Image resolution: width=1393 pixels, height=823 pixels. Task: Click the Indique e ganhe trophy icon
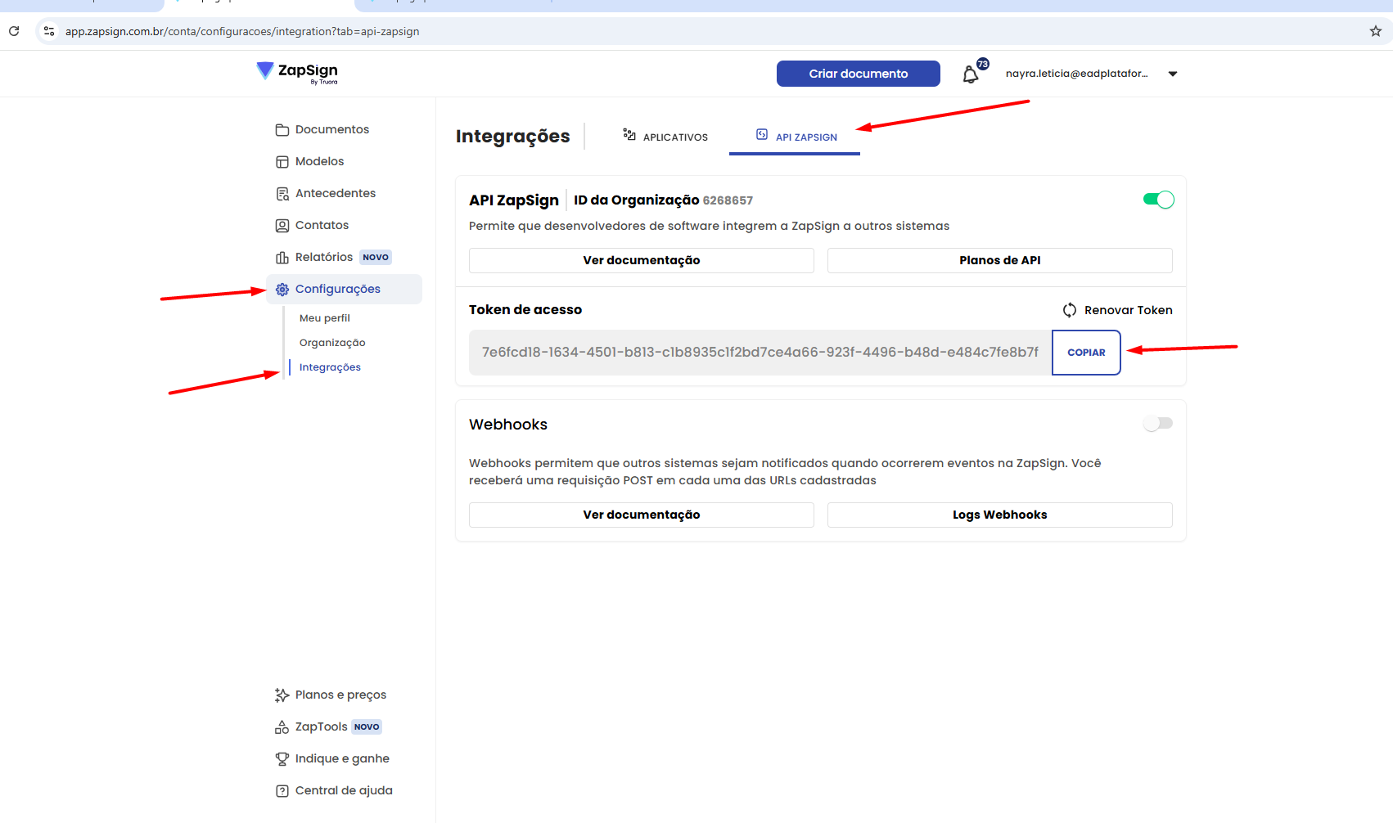(282, 759)
